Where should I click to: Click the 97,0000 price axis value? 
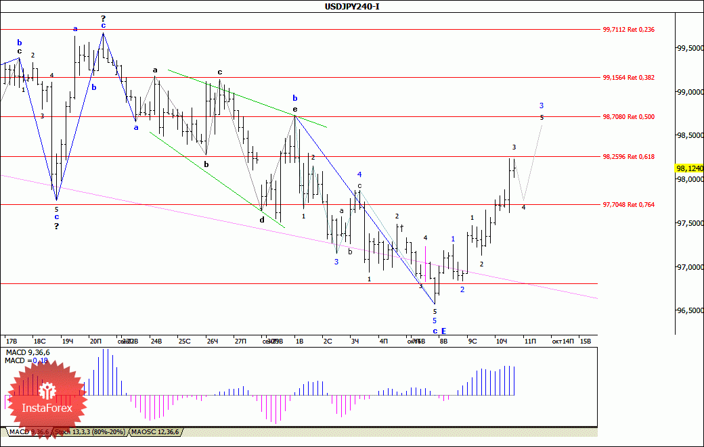690,267
